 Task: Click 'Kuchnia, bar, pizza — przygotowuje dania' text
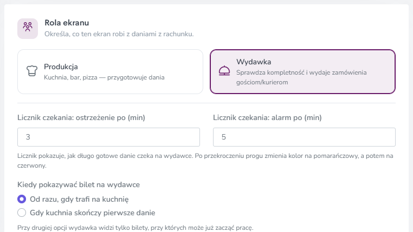pyautogui.click(x=104, y=77)
